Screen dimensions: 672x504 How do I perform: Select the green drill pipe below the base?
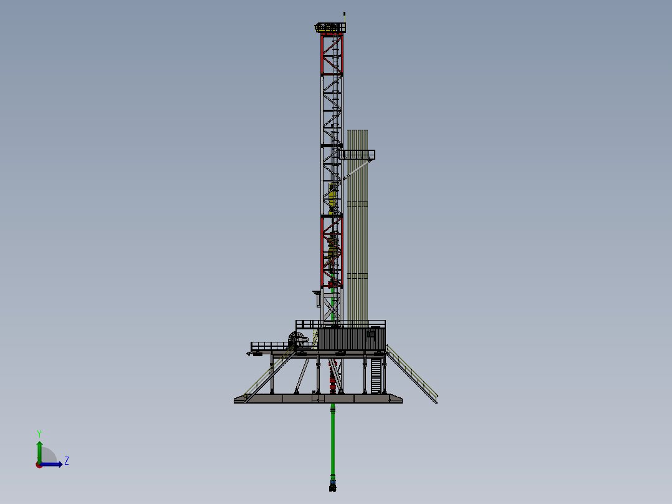point(333,442)
